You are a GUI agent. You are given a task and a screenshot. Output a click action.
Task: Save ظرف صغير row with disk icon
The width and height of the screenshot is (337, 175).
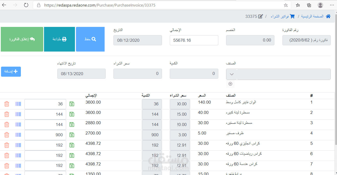[x=72, y=135]
